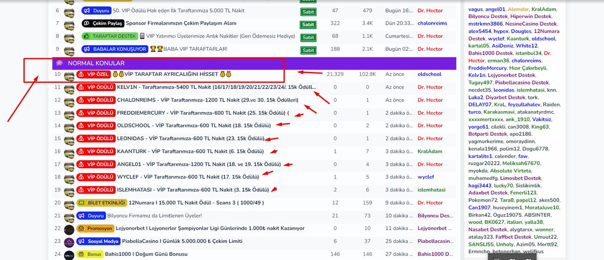Open last poster wyclef on WYCLEF row
This screenshot has height=260, width=604.
click(426, 177)
